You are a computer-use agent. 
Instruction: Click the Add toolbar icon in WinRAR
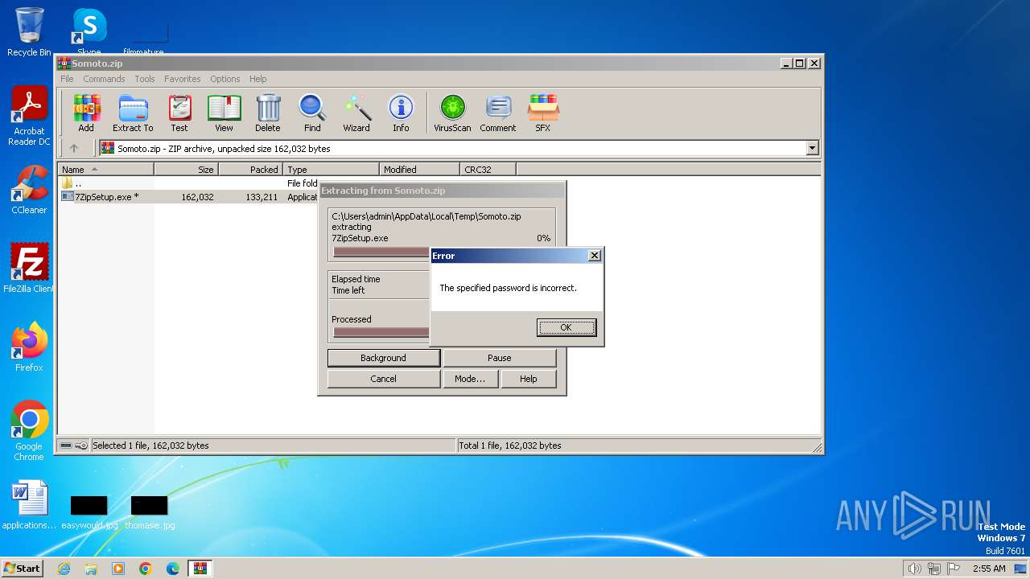(86, 113)
